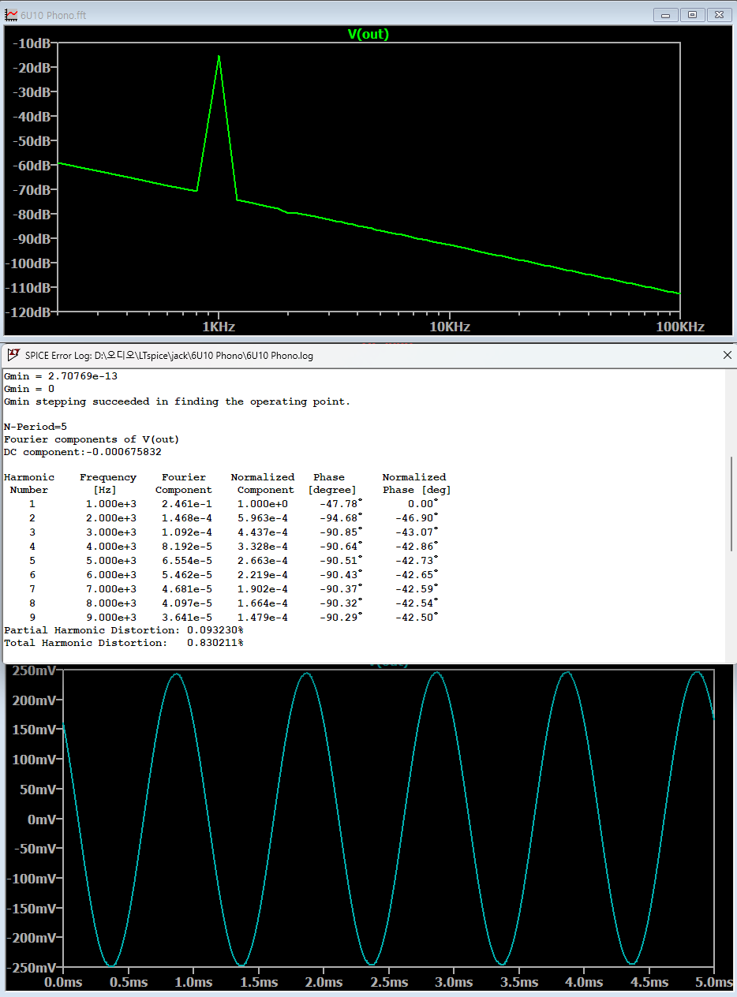
Task: Click the 6U10 Phono.fft window icon
Action: pyautogui.click(x=11, y=15)
